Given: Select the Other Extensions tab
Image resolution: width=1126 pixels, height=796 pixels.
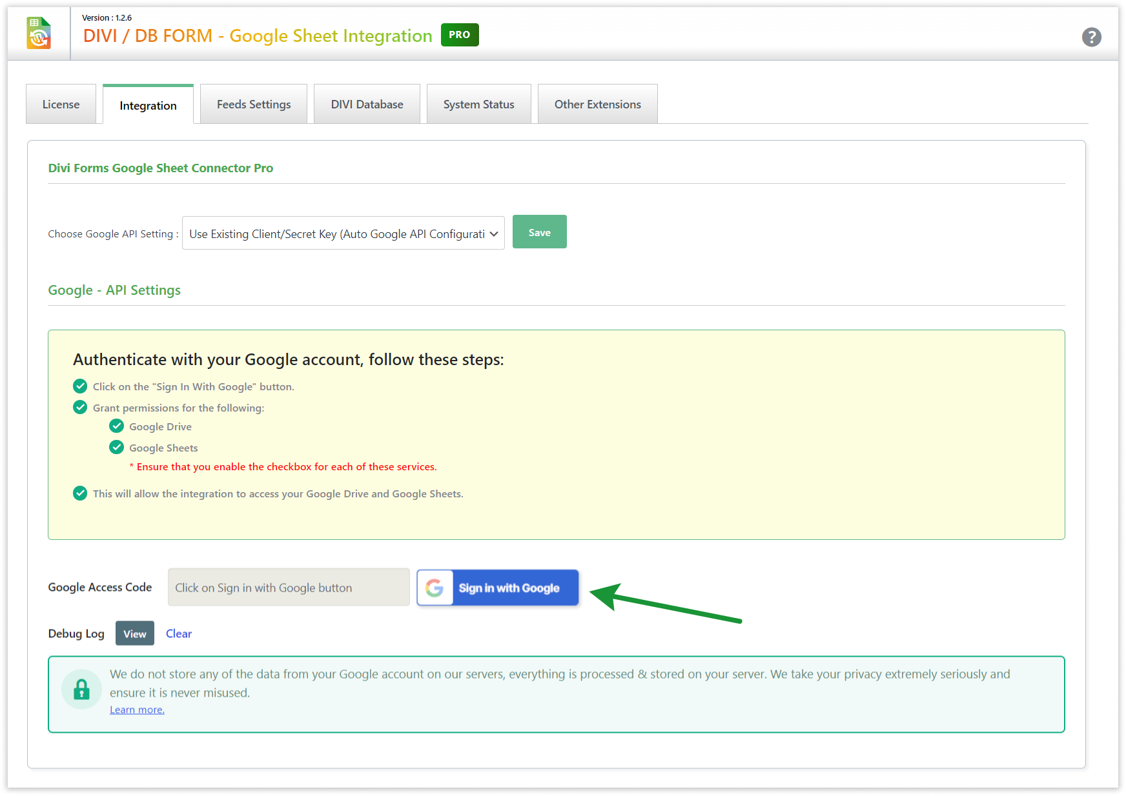Looking at the screenshot, I should pos(597,104).
